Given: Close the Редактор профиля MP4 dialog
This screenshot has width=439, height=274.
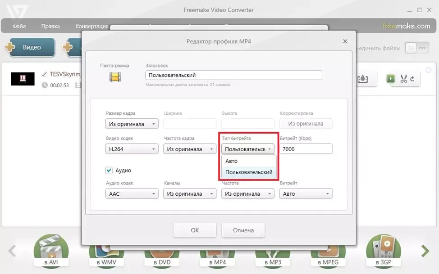Looking at the screenshot, I should [345, 41].
